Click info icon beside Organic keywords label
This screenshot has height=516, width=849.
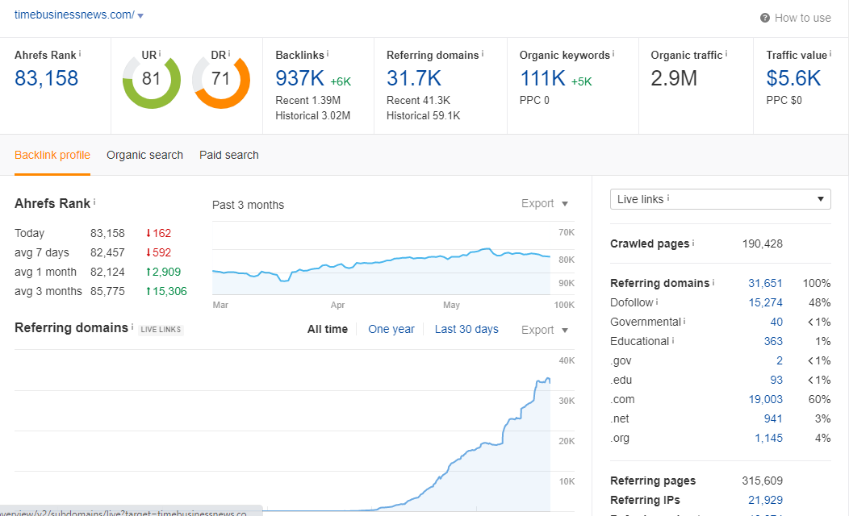[613, 54]
